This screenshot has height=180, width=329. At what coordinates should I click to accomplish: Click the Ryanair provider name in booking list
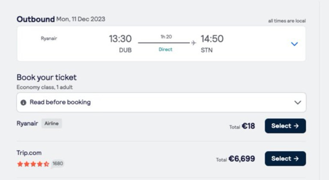(x=27, y=124)
